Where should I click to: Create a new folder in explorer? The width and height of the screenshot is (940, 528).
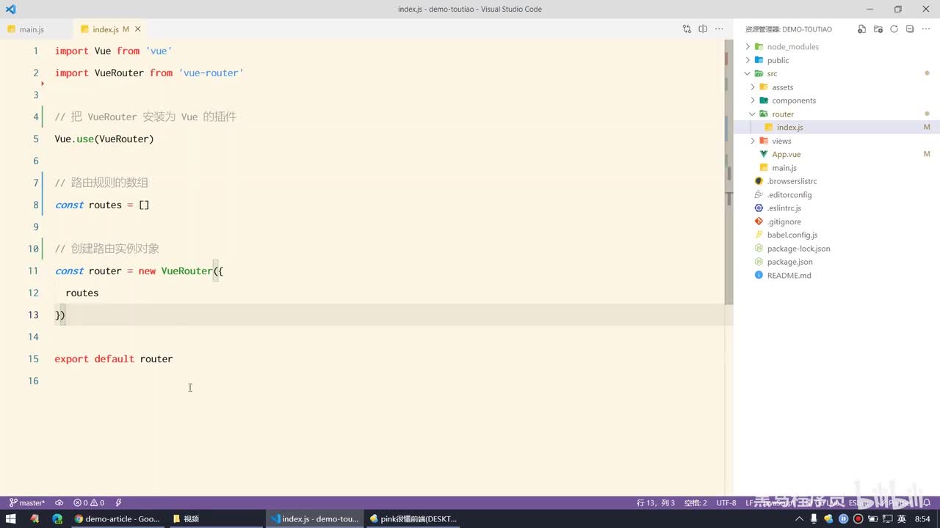coord(878,29)
